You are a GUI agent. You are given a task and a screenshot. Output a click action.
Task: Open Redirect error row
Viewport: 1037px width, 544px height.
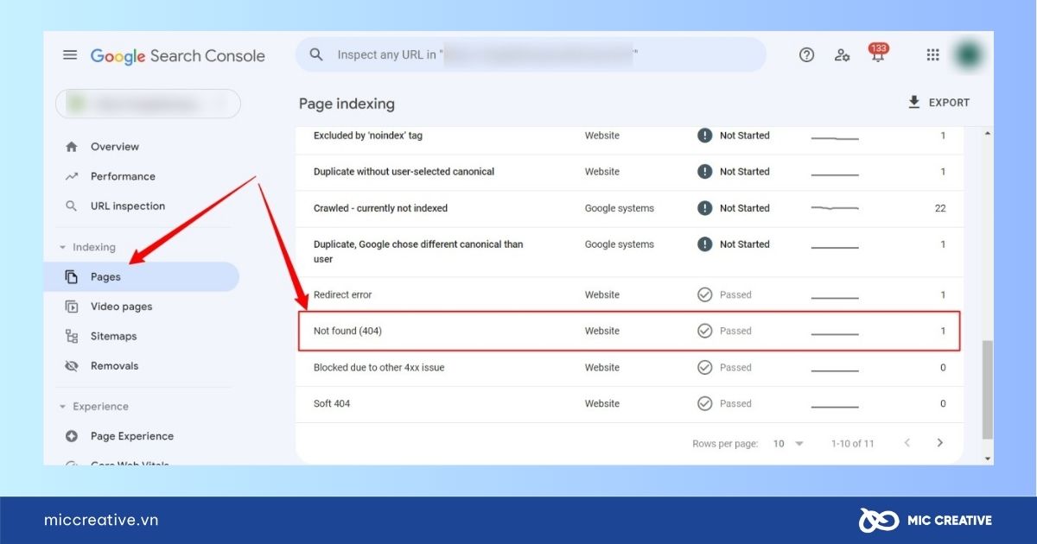629,294
